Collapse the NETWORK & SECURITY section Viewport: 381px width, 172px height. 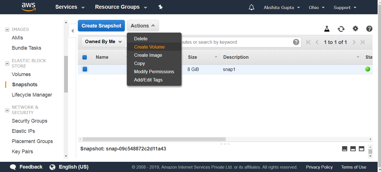pos(7,110)
